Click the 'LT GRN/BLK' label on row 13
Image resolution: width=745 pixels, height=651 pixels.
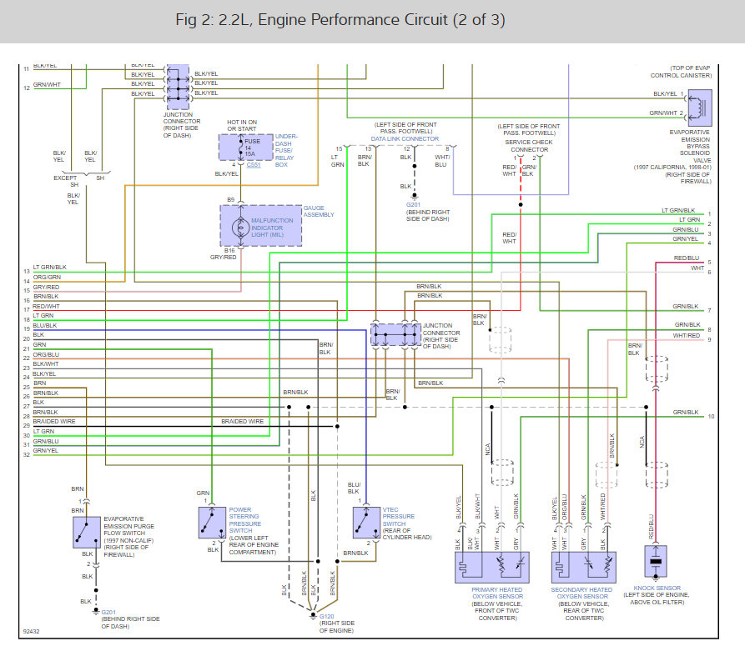(50, 267)
